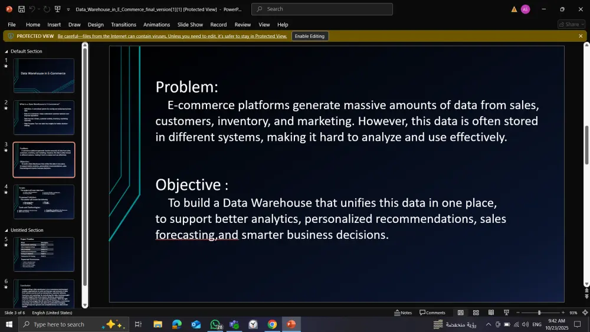Click the Next Slide double-arrow button

(x=586, y=297)
